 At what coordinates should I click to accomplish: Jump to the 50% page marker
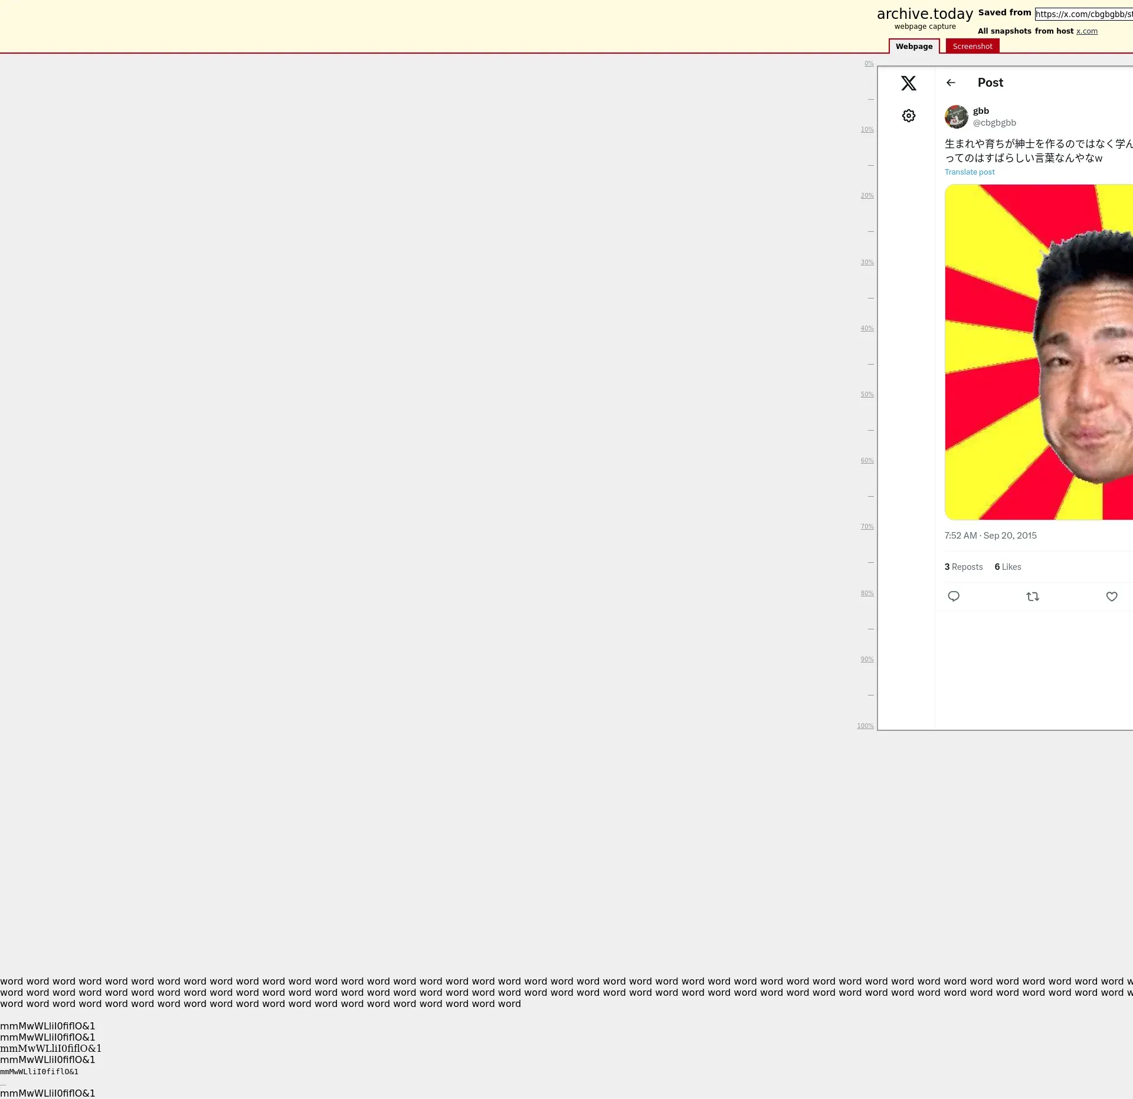(x=866, y=395)
